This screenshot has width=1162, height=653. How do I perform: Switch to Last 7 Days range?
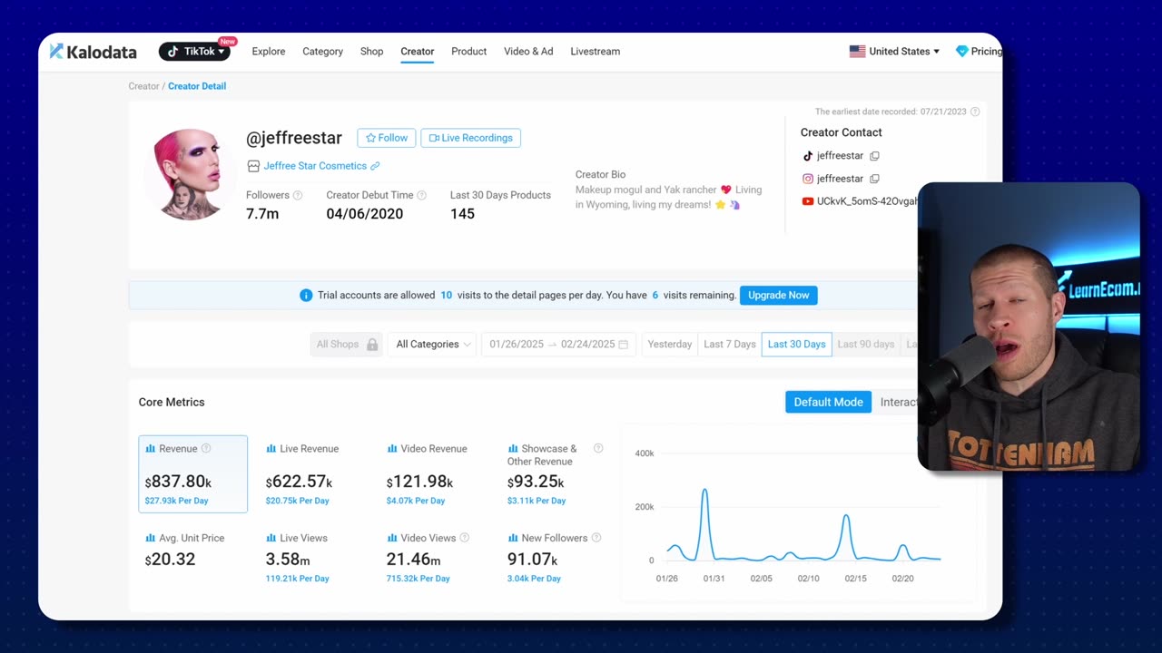tap(729, 345)
